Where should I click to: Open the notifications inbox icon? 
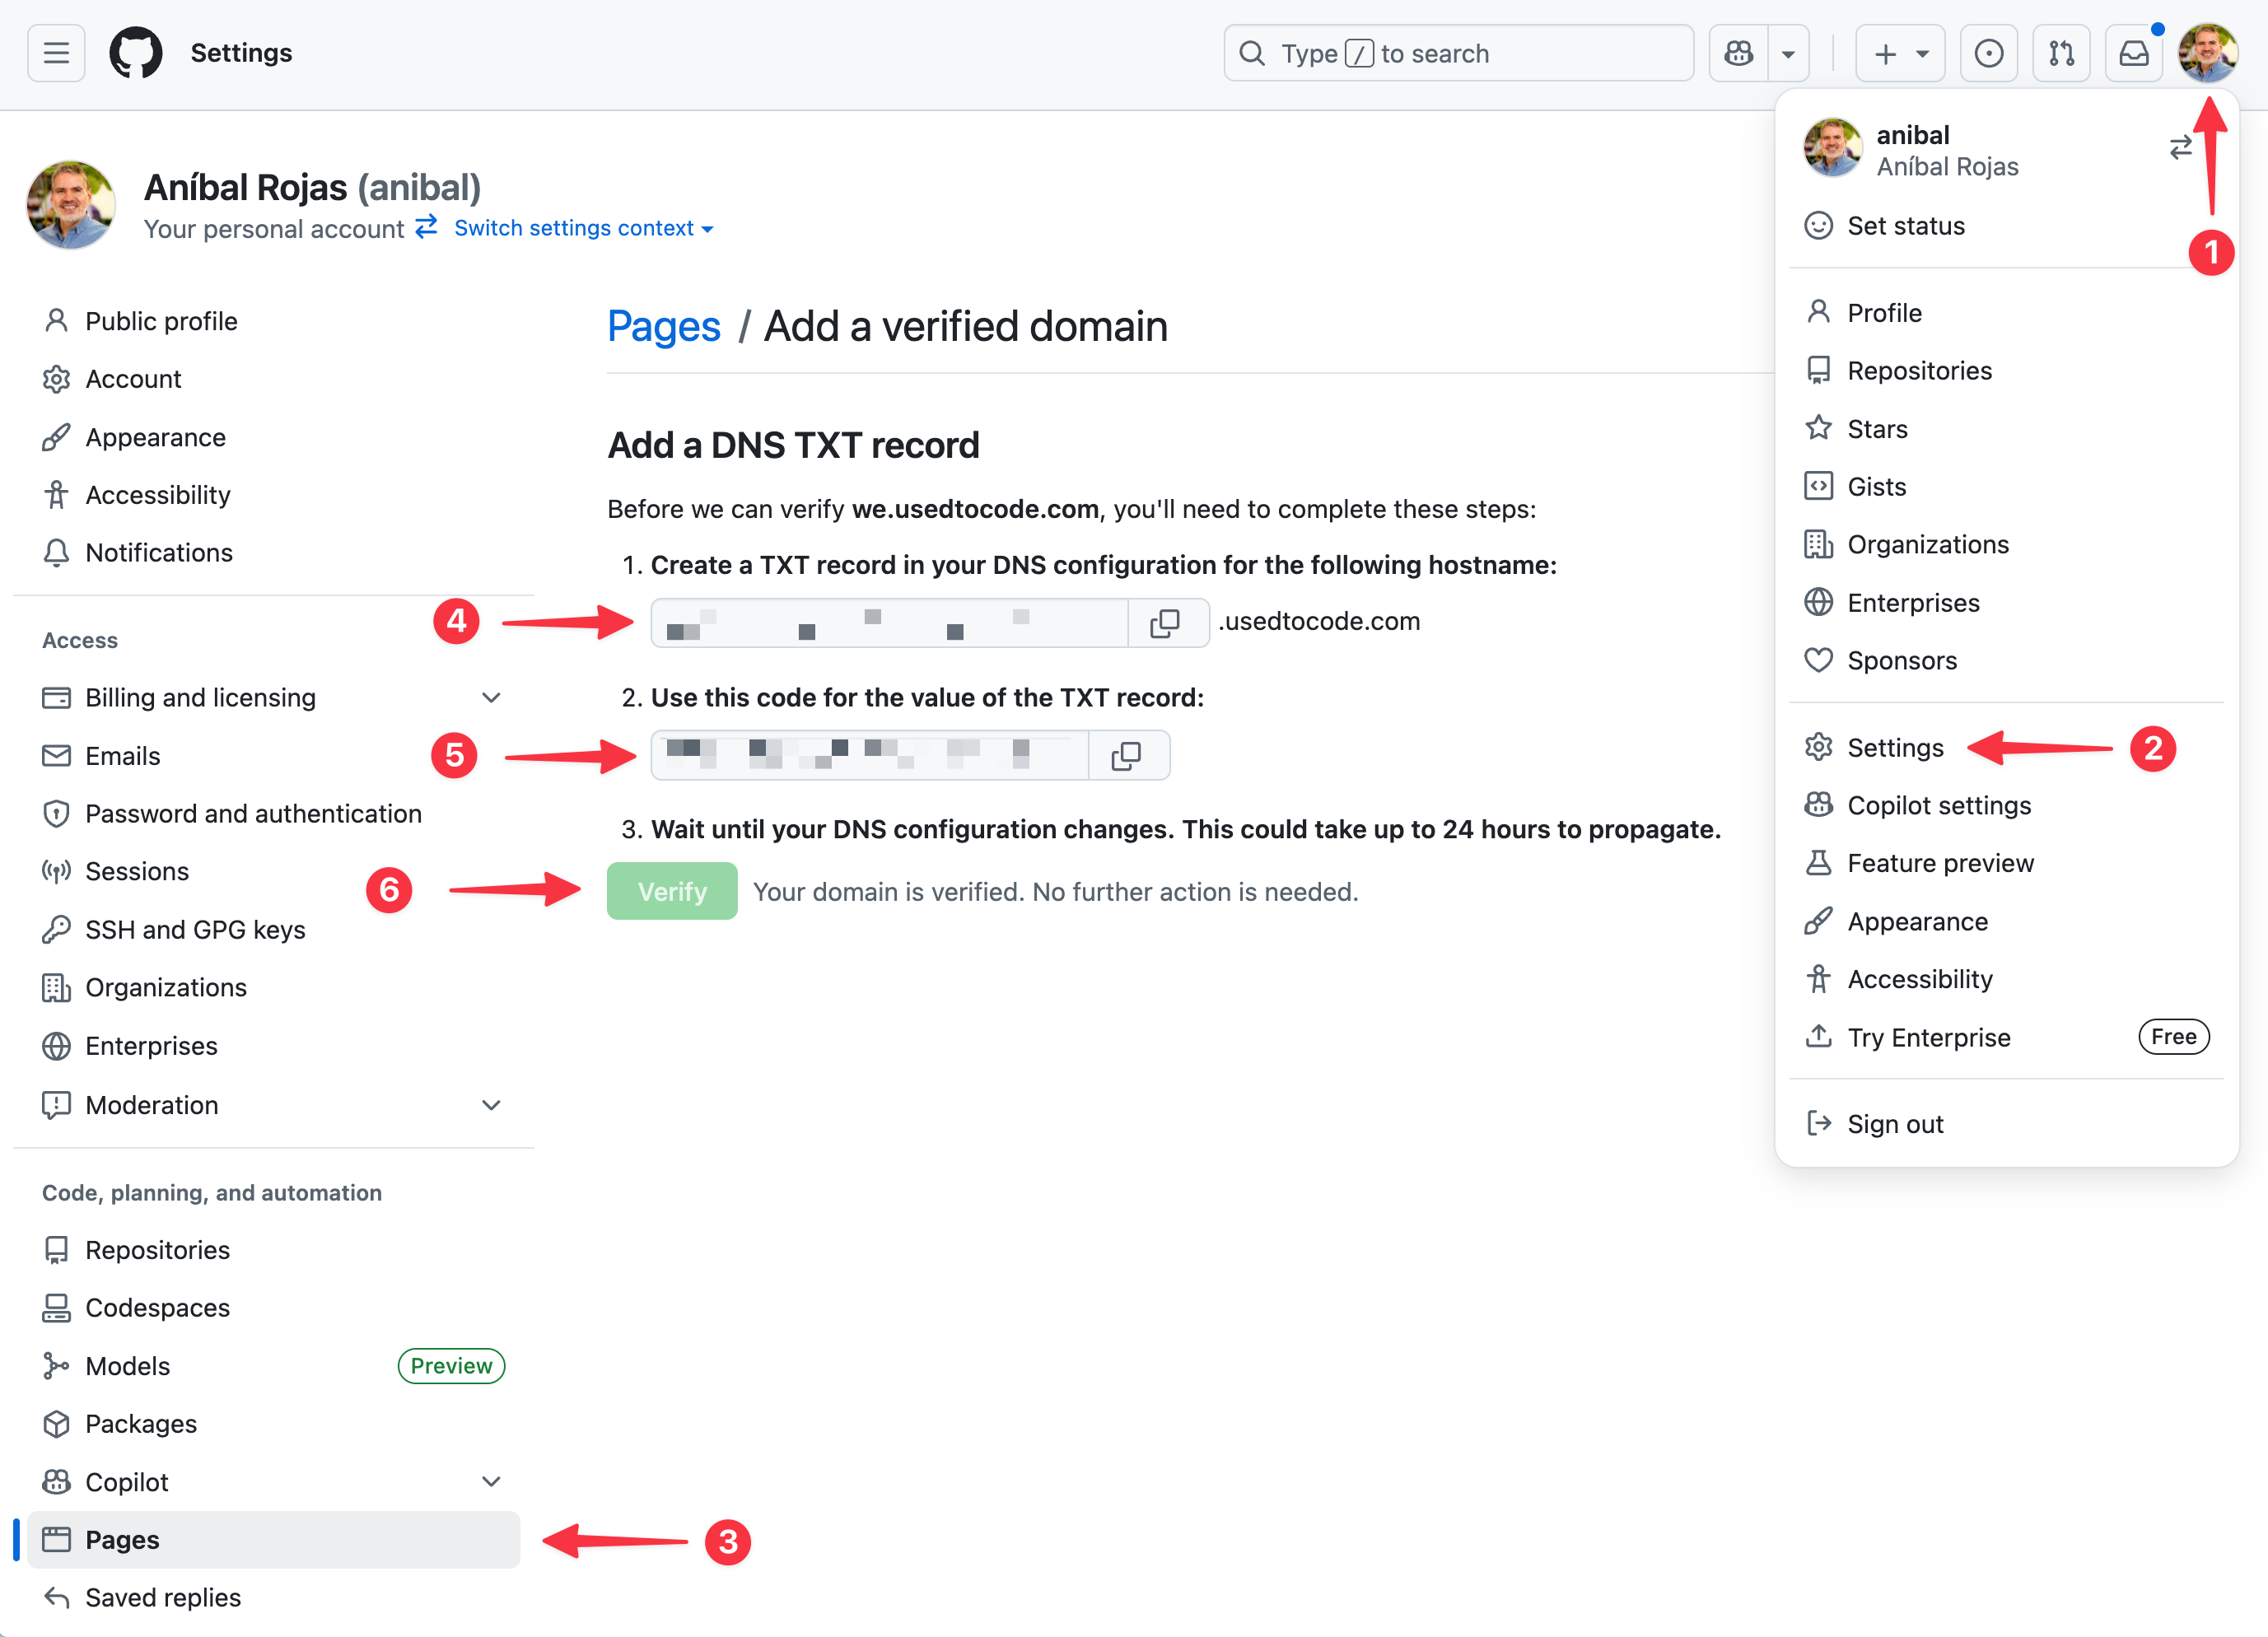[2133, 53]
